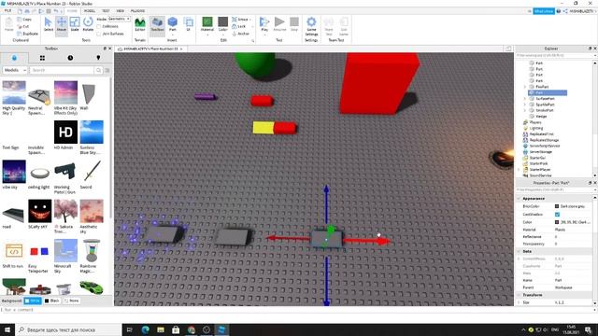The image size is (598, 336).
Task: Click the Stop test button
Action: (x=294, y=24)
